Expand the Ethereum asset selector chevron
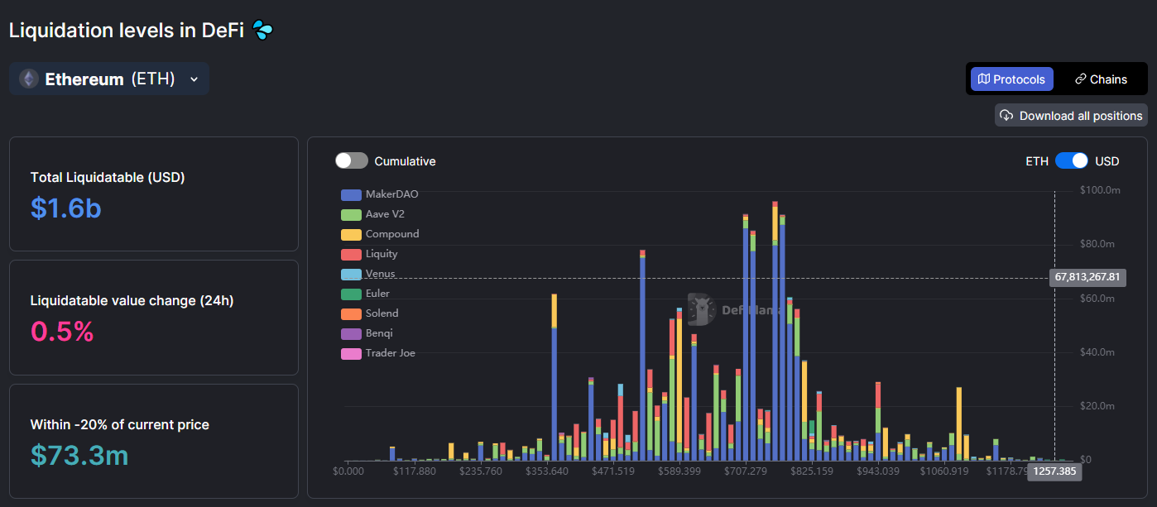This screenshot has width=1157, height=507. (194, 79)
